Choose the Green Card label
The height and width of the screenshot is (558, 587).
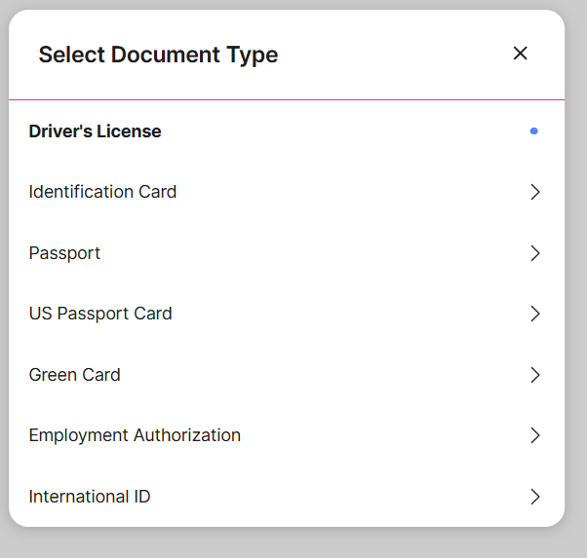(x=74, y=375)
